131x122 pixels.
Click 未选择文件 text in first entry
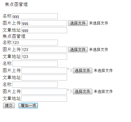[x=99, y=23]
